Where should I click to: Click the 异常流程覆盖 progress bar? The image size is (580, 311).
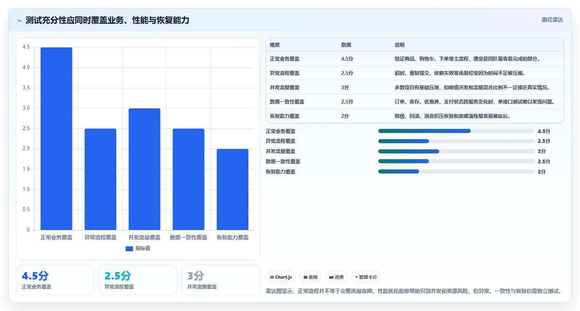pyautogui.click(x=456, y=141)
